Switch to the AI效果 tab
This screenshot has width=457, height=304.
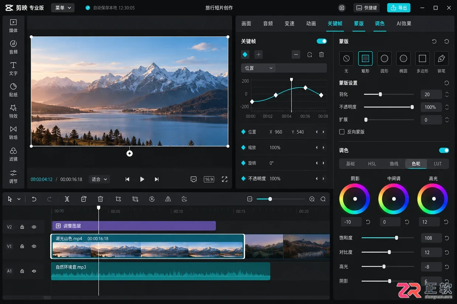point(404,24)
